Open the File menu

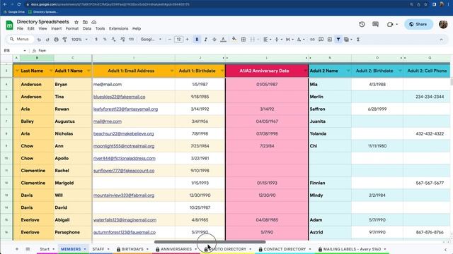tap(20, 28)
